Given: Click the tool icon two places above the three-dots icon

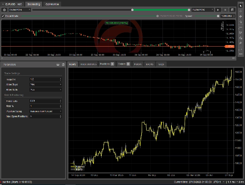Looking at the screenshot, I should (241, 43).
